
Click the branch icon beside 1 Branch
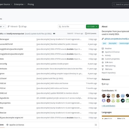point(9,26)
